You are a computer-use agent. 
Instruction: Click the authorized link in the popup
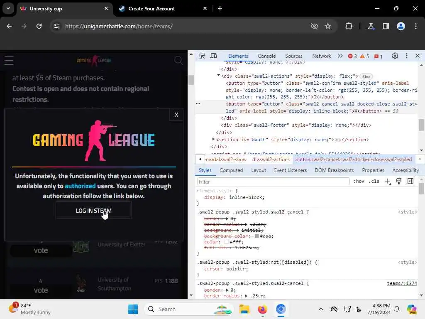80,186
